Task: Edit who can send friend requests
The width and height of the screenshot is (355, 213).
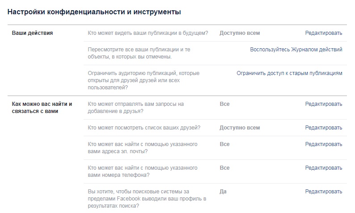Action: pyautogui.click(x=324, y=104)
